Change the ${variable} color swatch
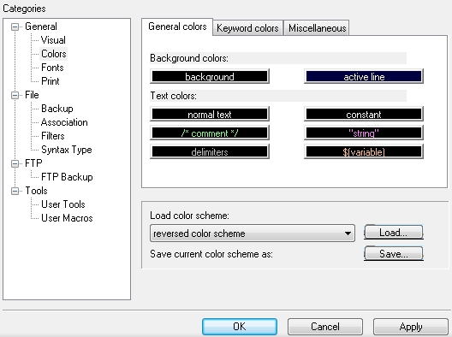Image resolution: width=452 pixels, height=337 pixels. coord(364,151)
